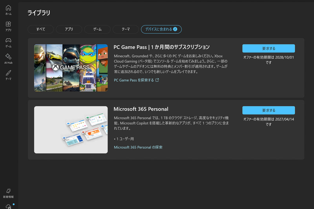Screen dimensions: 314x209
Task: Click the 1 TB のクラウド ストレージ description paragraph
Action: (171, 123)
